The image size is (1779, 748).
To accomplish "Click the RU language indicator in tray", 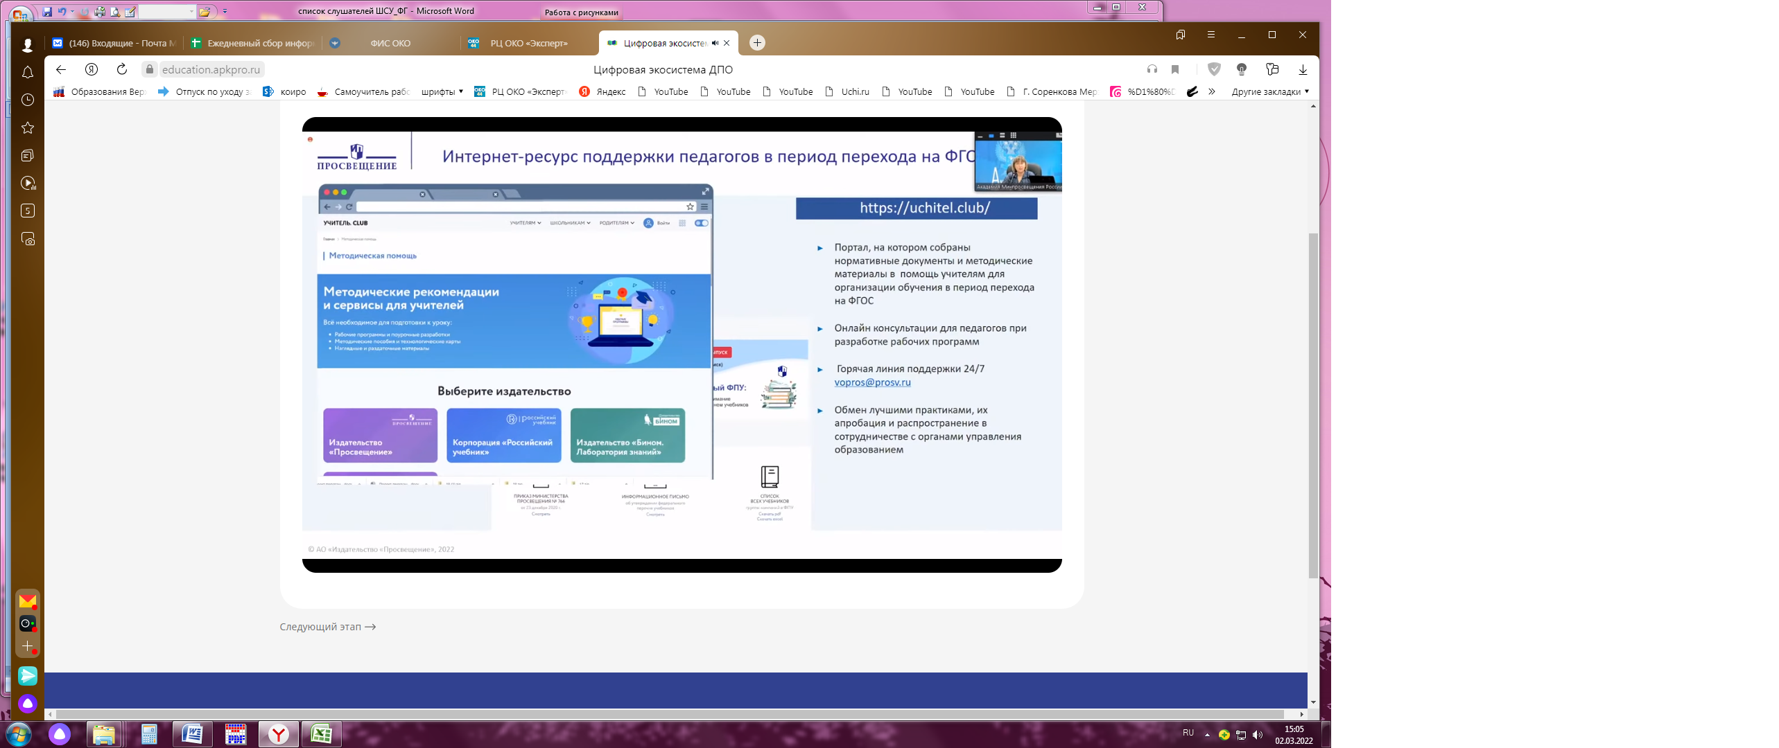I will 1188,733.
